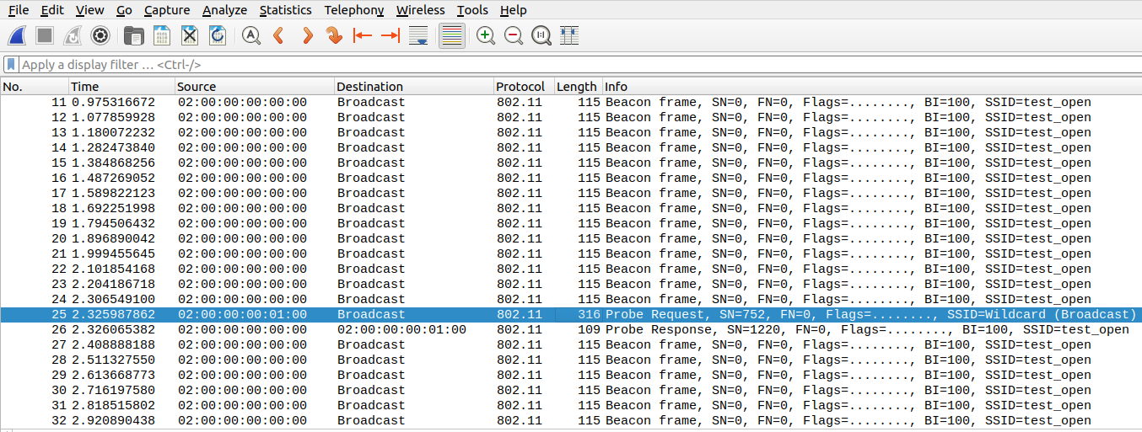Viewport: 1142px width, 432px height.
Task: Toggle auto-scroll to the last packet
Action: click(x=417, y=35)
